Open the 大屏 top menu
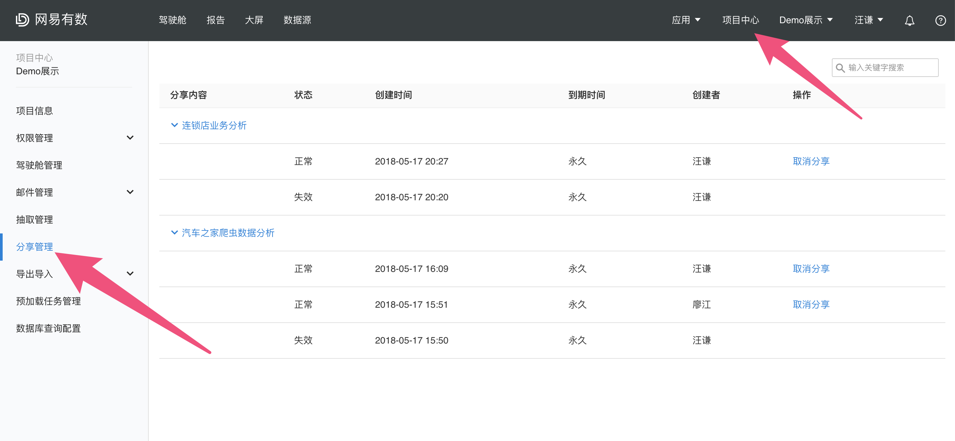 254,20
